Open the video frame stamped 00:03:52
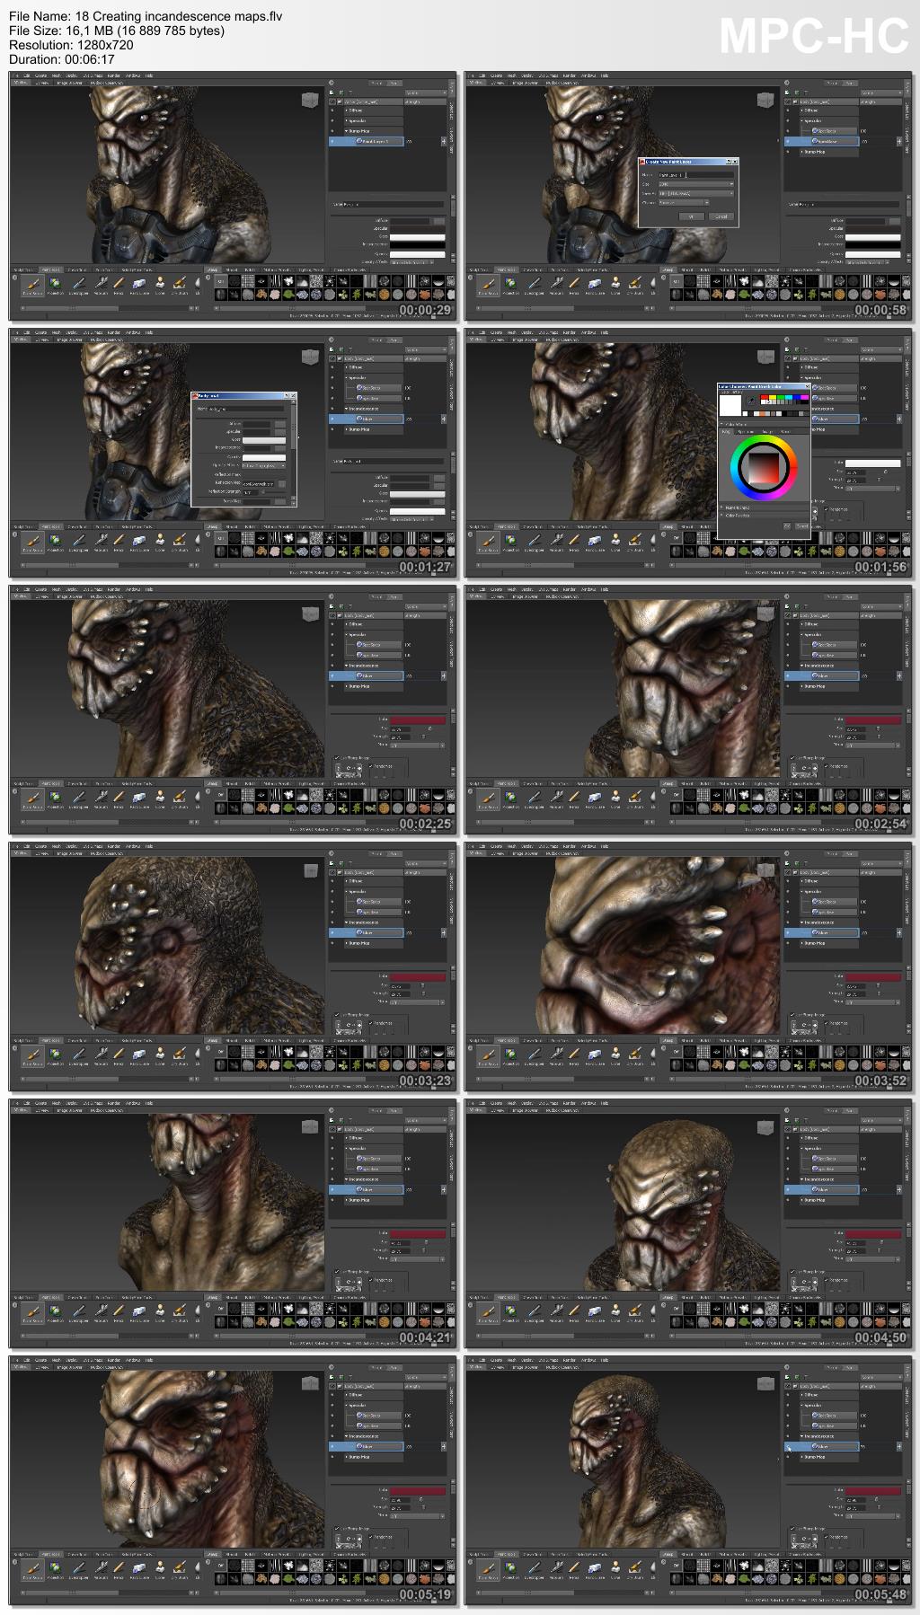The image size is (920, 1615). click(x=689, y=966)
